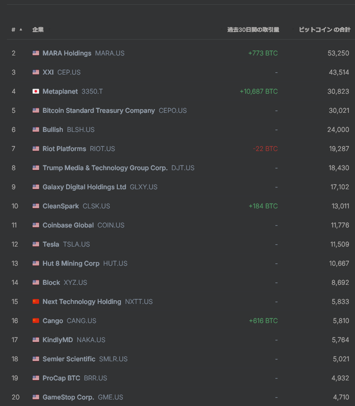Click the US flag beside MARA Holdings
Image resolution: width=355 pixels, height=406 pixels.
(36, 53)
